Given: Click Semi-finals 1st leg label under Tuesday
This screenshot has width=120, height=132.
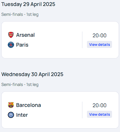Looking at the screenshot, I should [x=20, y=15].
